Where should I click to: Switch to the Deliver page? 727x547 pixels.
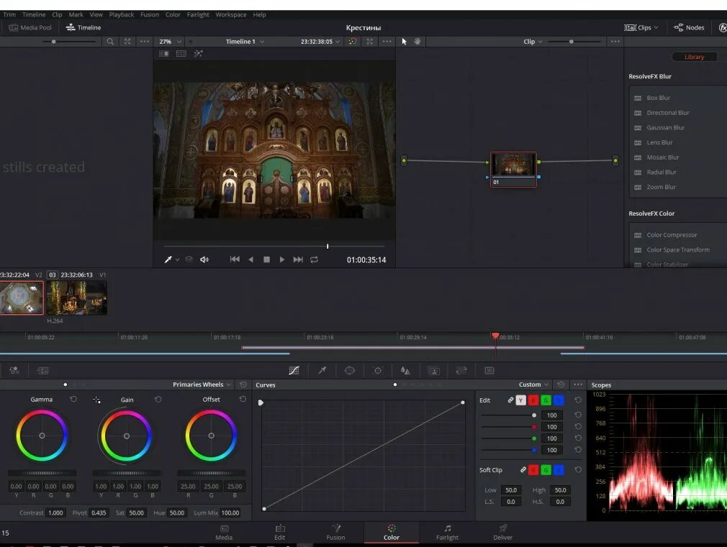click(x=502, y=532)
